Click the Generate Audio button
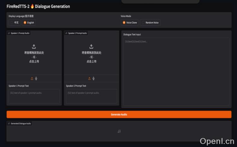 [x=119, y=115]
